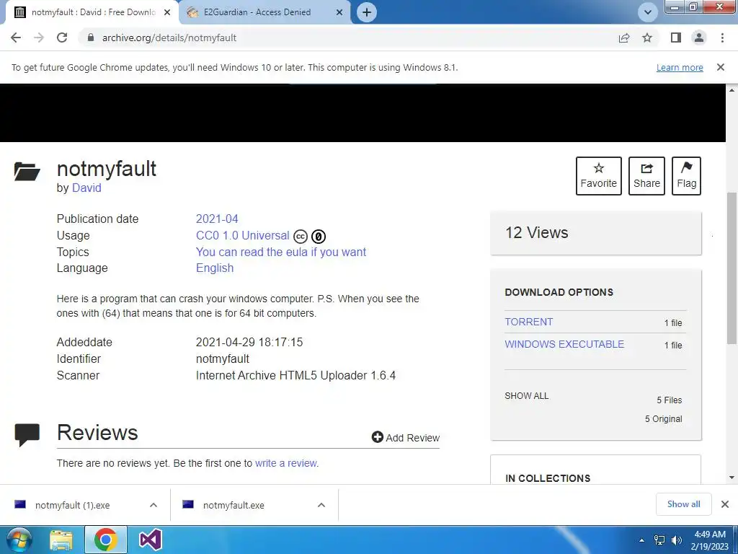Open Visual Studio from taskbar
738x554 pixels.
151,540
